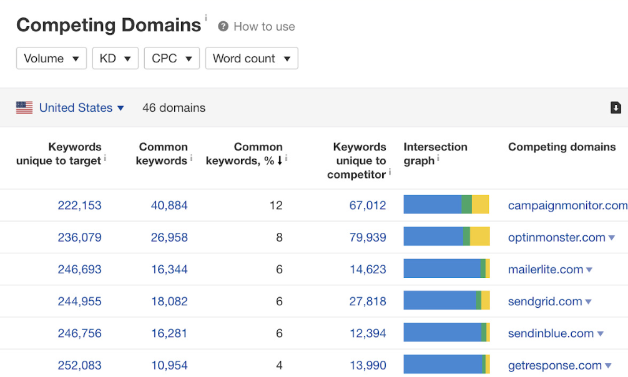Viewport: 628px width, 377px height.
Task: Open the CPC filter dropdown
Action: pos(172,59)
